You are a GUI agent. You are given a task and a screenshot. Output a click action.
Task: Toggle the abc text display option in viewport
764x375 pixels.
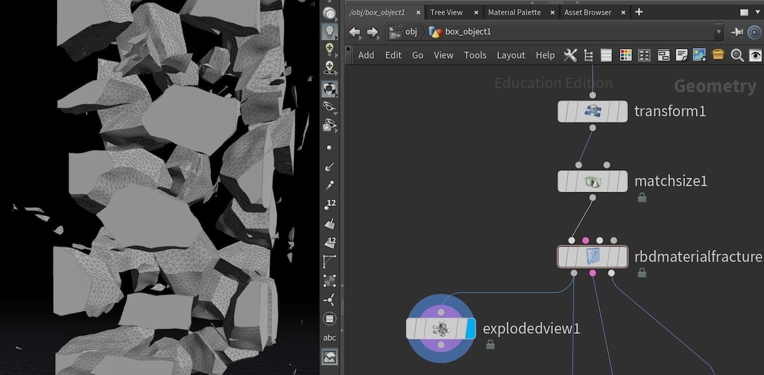[x=329, y=338]
